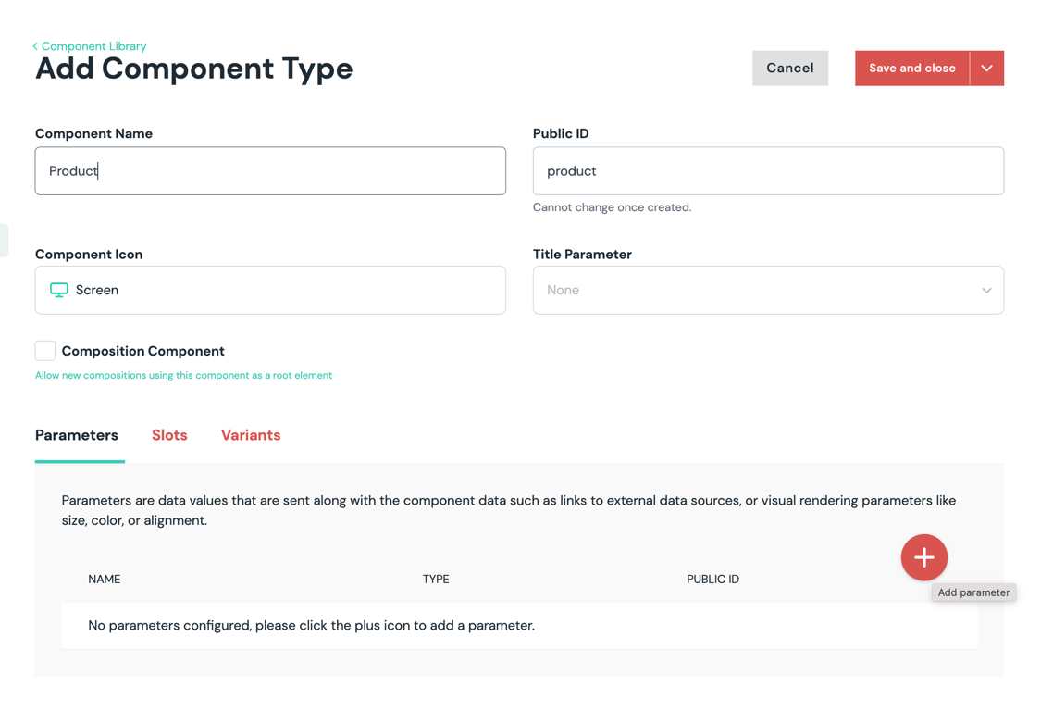Expand the Save and close options arrow

pyautogui.click(x=986, y=69)
